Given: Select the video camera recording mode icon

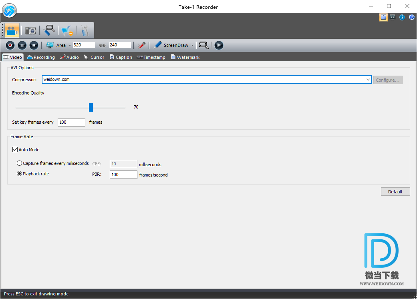Looking at the screenshot, I should pos(12,30).
